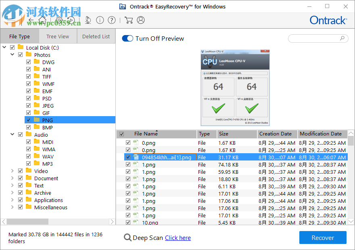Open the Deleted List tab

(96, 36)
